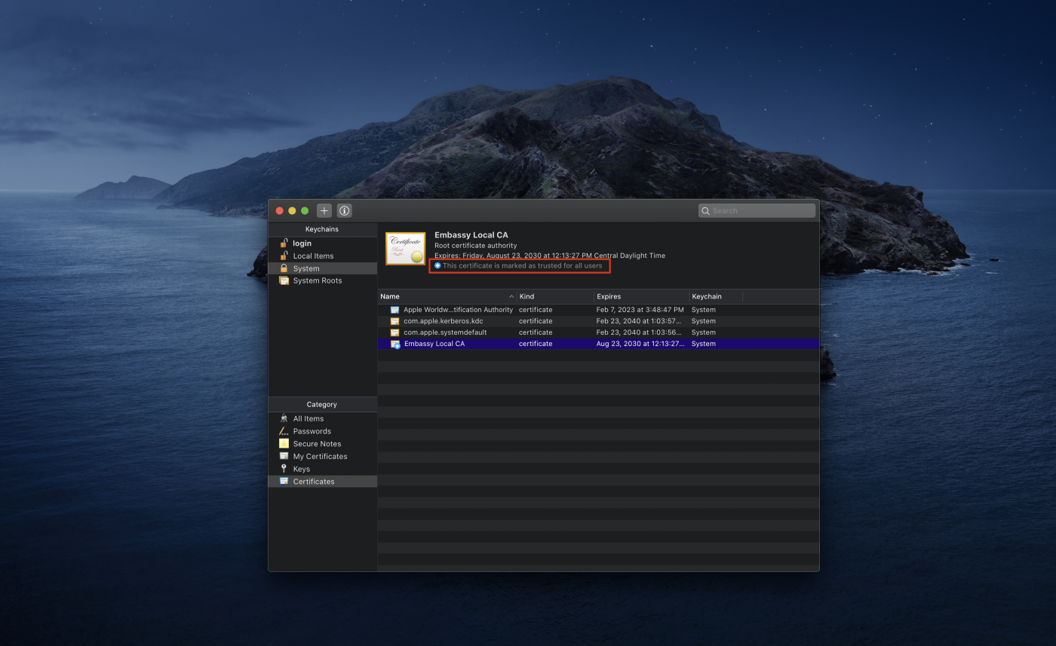
Task: Sort the list by Name column header
Action: tap(445, 296)
